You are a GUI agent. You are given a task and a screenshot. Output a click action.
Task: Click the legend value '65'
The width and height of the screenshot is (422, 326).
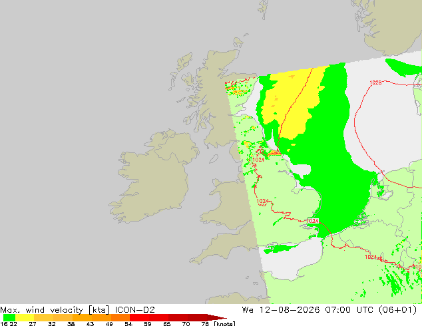pyautogui.click(x=167, y=324)
